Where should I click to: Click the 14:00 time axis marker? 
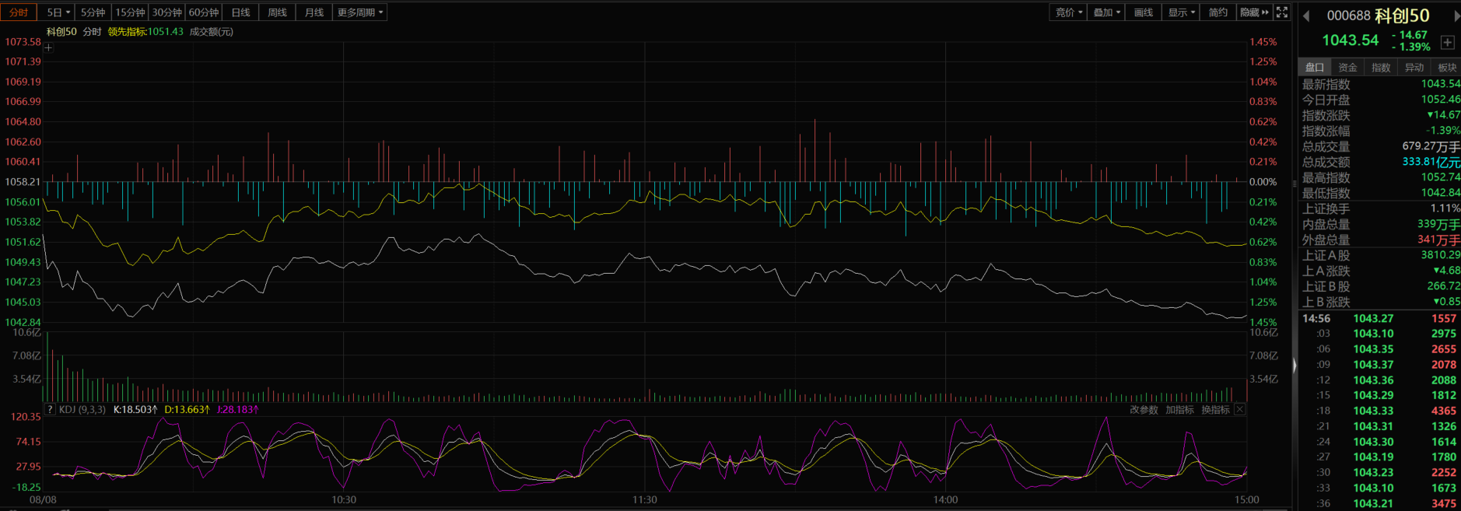click(946, 500)
